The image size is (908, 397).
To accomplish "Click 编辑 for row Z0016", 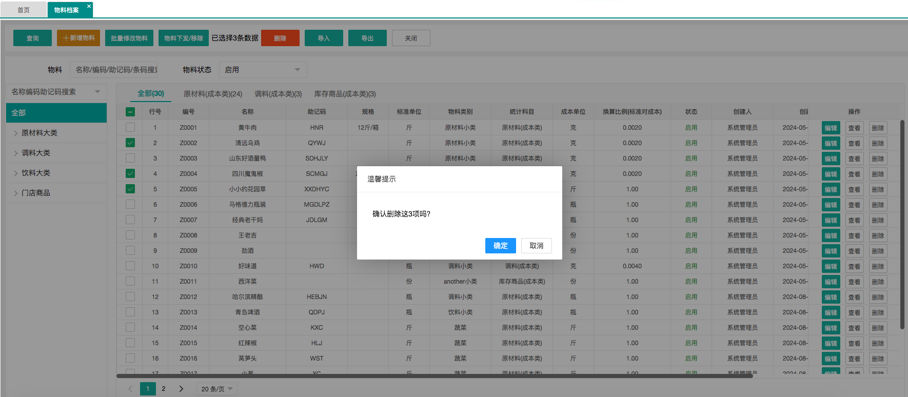I will coord(831,359).
